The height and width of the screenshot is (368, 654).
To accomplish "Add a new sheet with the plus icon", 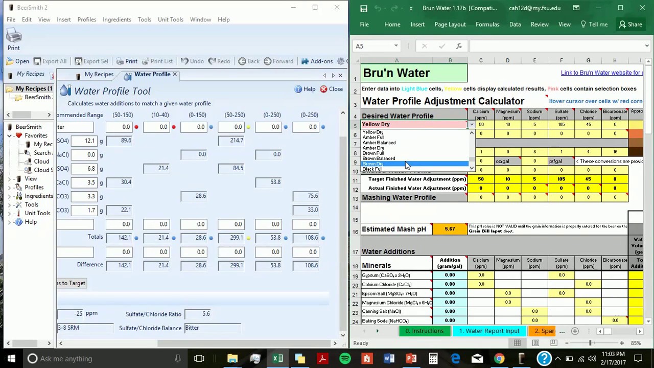I will click(575, 331).
